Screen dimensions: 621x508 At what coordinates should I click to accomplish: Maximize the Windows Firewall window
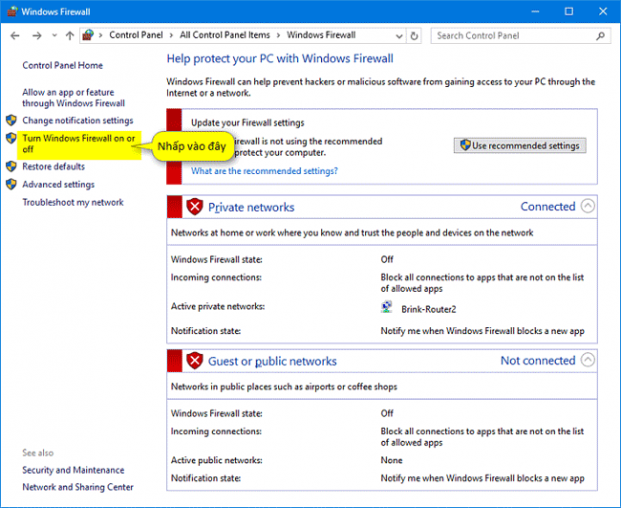pos(568,11)
